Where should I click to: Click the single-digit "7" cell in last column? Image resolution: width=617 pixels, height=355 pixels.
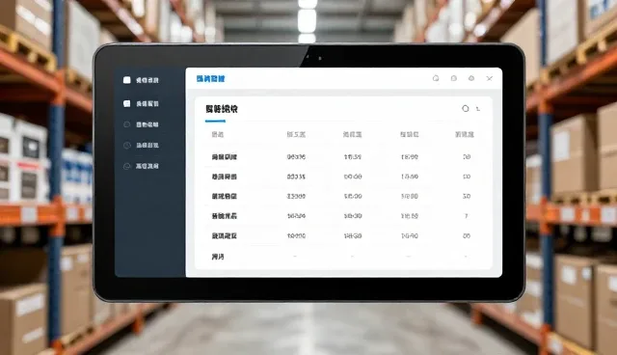tap(467, 216)
